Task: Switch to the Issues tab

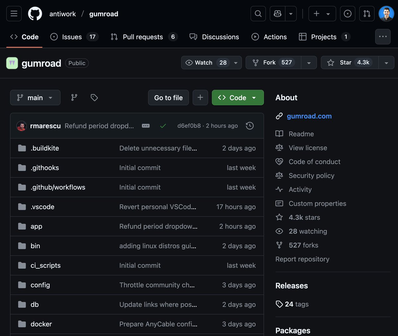Action: [x=74, y=37]
